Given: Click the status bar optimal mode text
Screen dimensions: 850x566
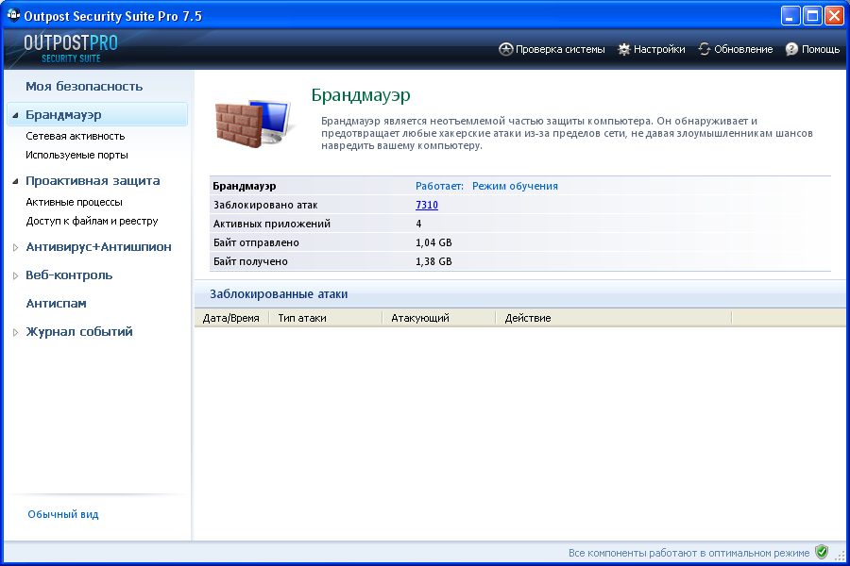Looking at the screenshot, I should tap(689, 553).
